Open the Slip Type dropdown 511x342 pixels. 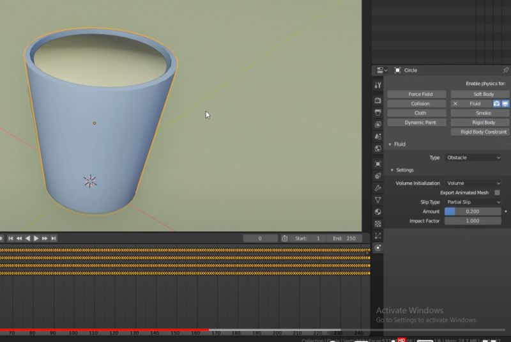(x=473, y=202)
